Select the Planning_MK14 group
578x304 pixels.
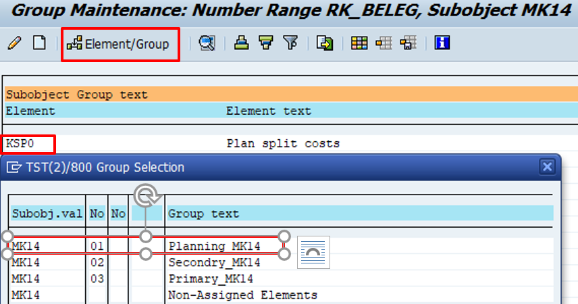click(214, 246)
